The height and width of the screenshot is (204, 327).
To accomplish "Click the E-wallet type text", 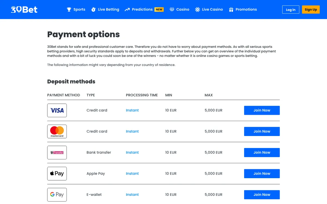I will tap(94, 195).
